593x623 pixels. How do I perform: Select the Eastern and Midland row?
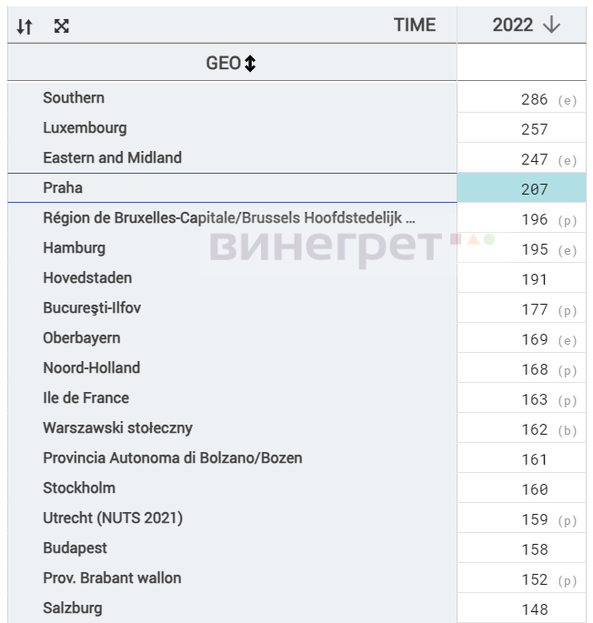(x=232, y=157)
